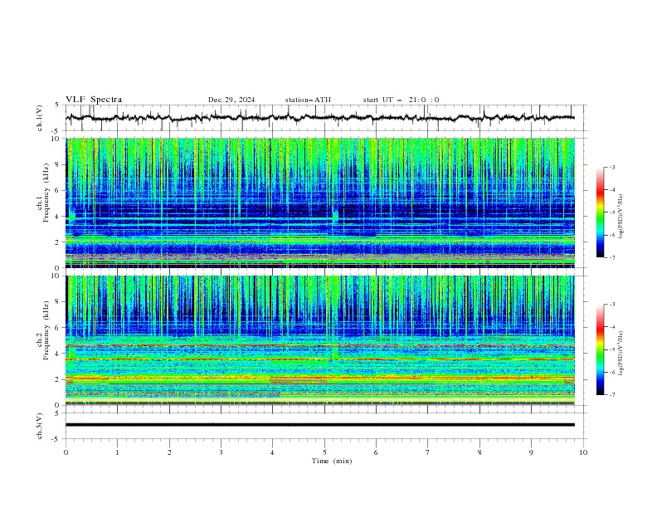Click the ch.1 "Frequency (kHz)" axis label

tap(46, 193)
